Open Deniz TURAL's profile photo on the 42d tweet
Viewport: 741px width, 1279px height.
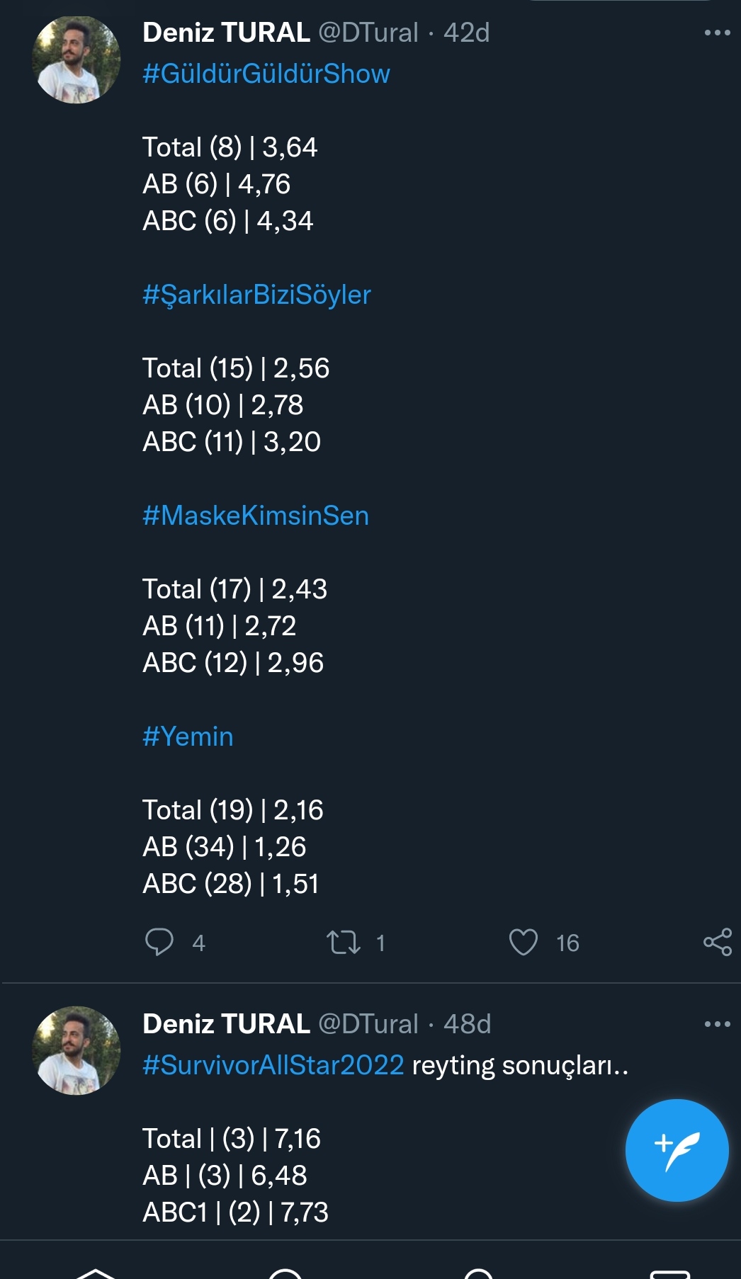(77, 59)
